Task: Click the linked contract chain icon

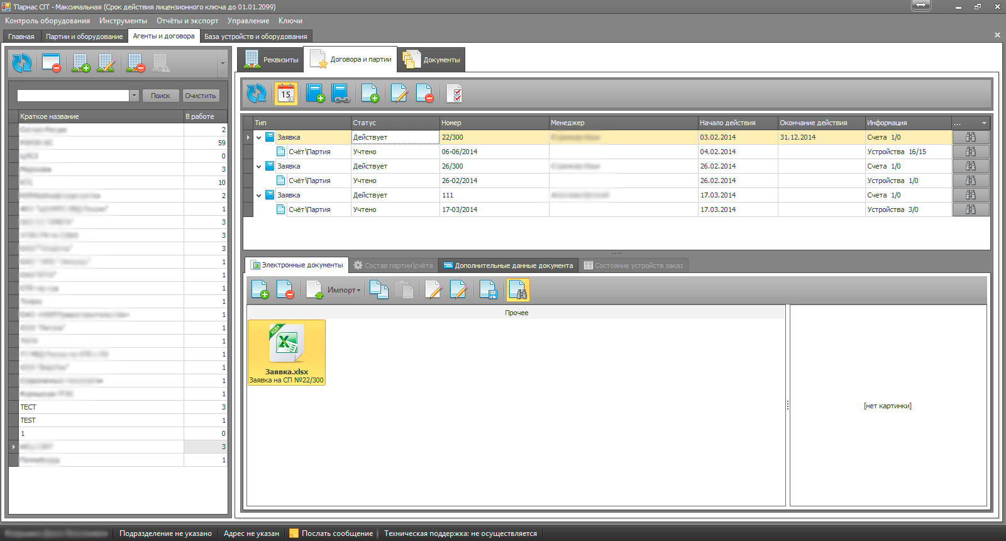Action: 340,94
